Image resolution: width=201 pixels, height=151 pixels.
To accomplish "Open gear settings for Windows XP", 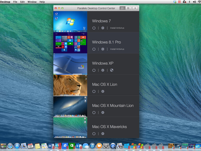I will (x=103, y=70).
